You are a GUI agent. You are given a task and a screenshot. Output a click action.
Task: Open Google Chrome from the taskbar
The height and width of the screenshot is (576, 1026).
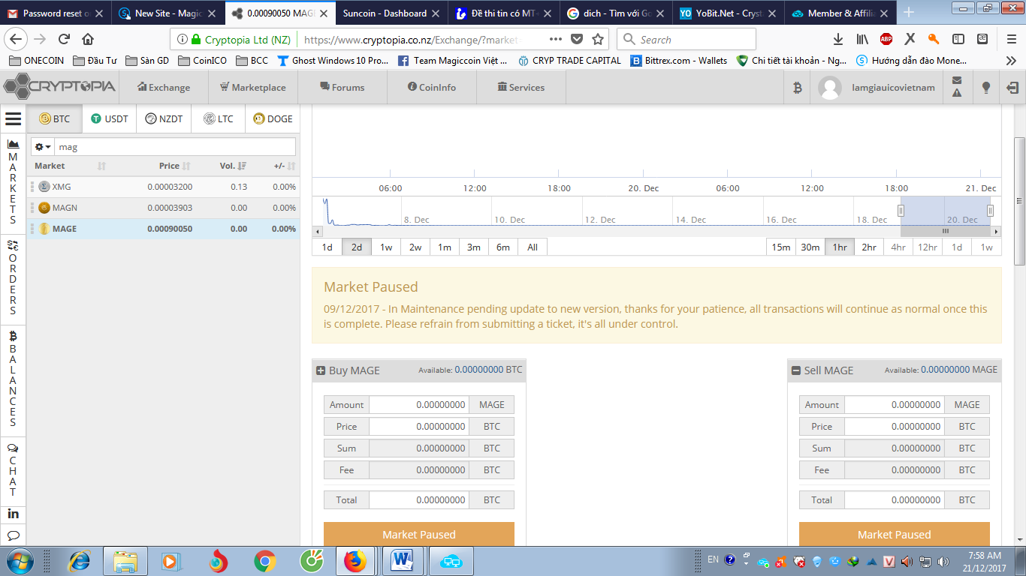coord(264,561)
